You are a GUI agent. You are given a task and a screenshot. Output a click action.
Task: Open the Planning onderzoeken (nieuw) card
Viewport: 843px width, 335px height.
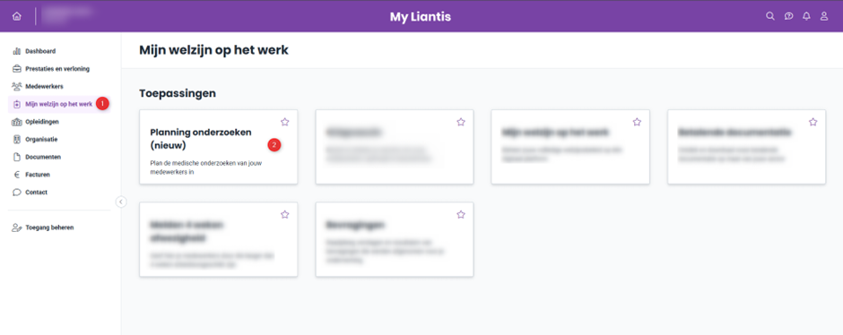[x=218, y=147]
